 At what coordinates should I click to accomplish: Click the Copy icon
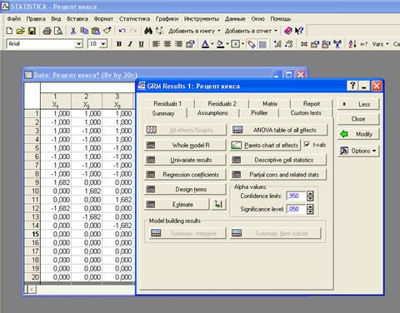84,31
